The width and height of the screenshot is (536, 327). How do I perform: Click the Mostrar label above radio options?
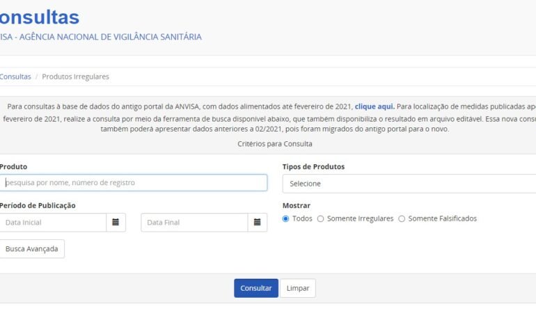[x=297, y=205]
